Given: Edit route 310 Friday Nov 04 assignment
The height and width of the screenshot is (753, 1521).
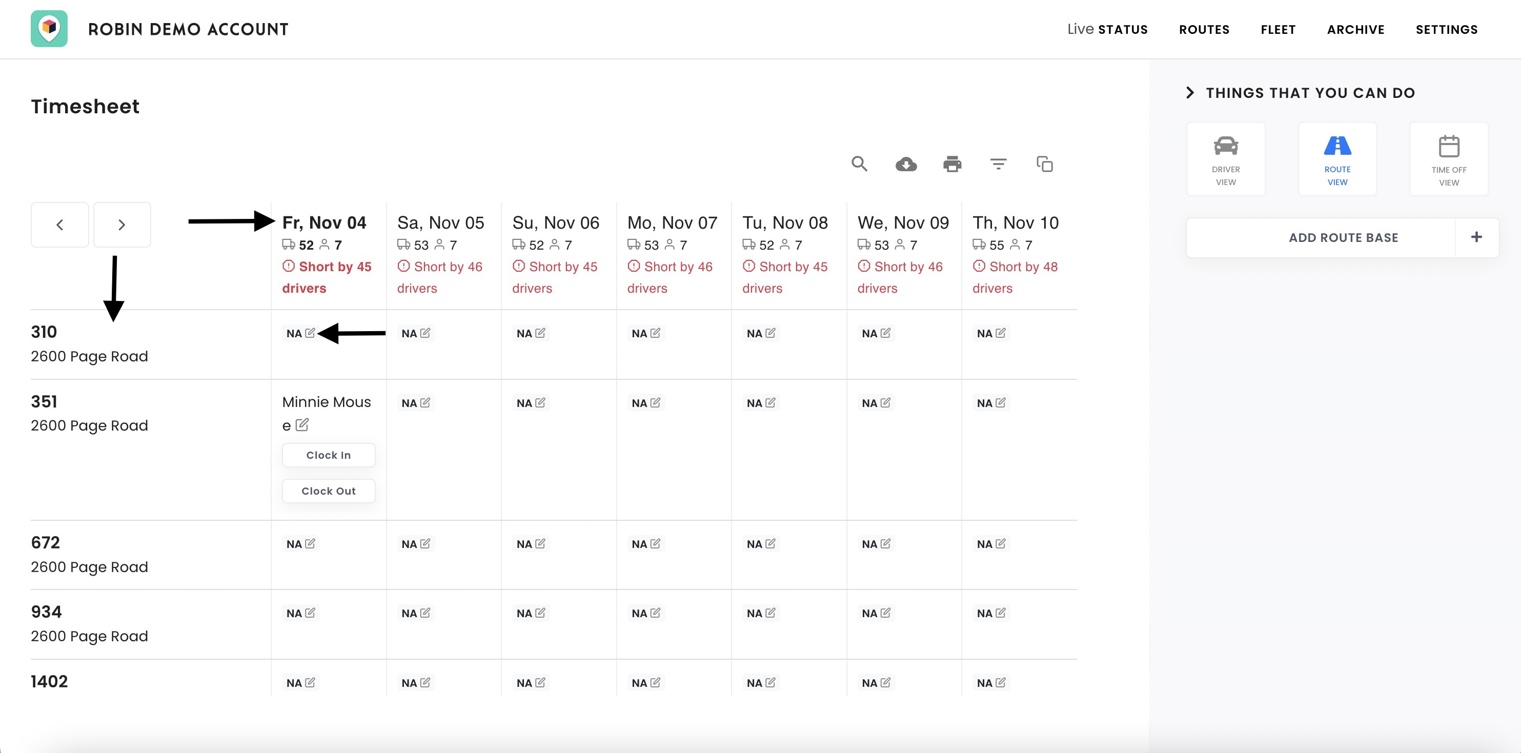Looking at the screenshot, I should point(310,333).
